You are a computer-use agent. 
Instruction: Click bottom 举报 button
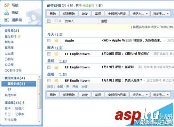(x=98, y=95)
